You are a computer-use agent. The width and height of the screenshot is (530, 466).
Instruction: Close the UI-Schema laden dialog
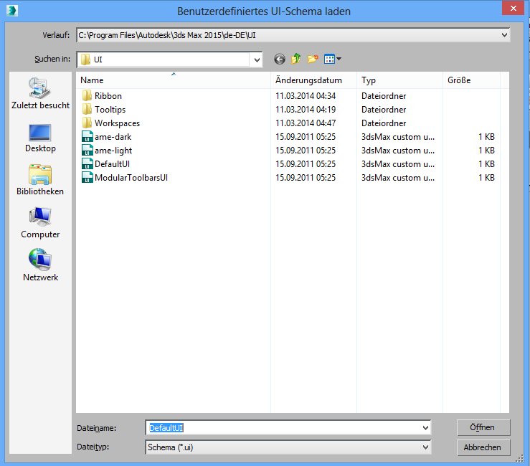(x=513, y=8)
